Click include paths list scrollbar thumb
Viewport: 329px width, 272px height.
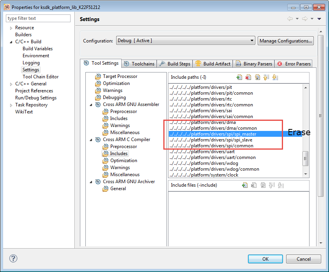[306, 159]
